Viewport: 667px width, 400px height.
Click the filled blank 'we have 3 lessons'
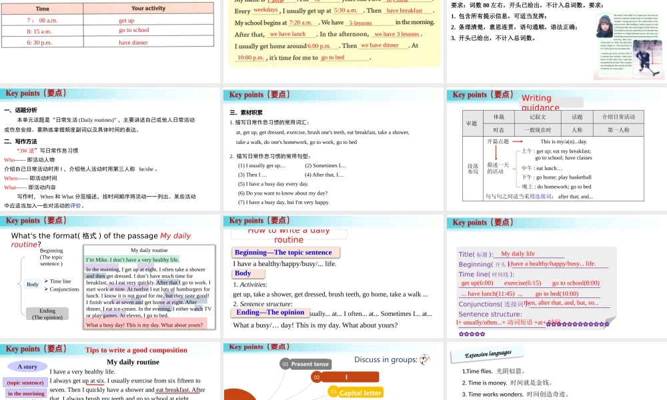398,34
